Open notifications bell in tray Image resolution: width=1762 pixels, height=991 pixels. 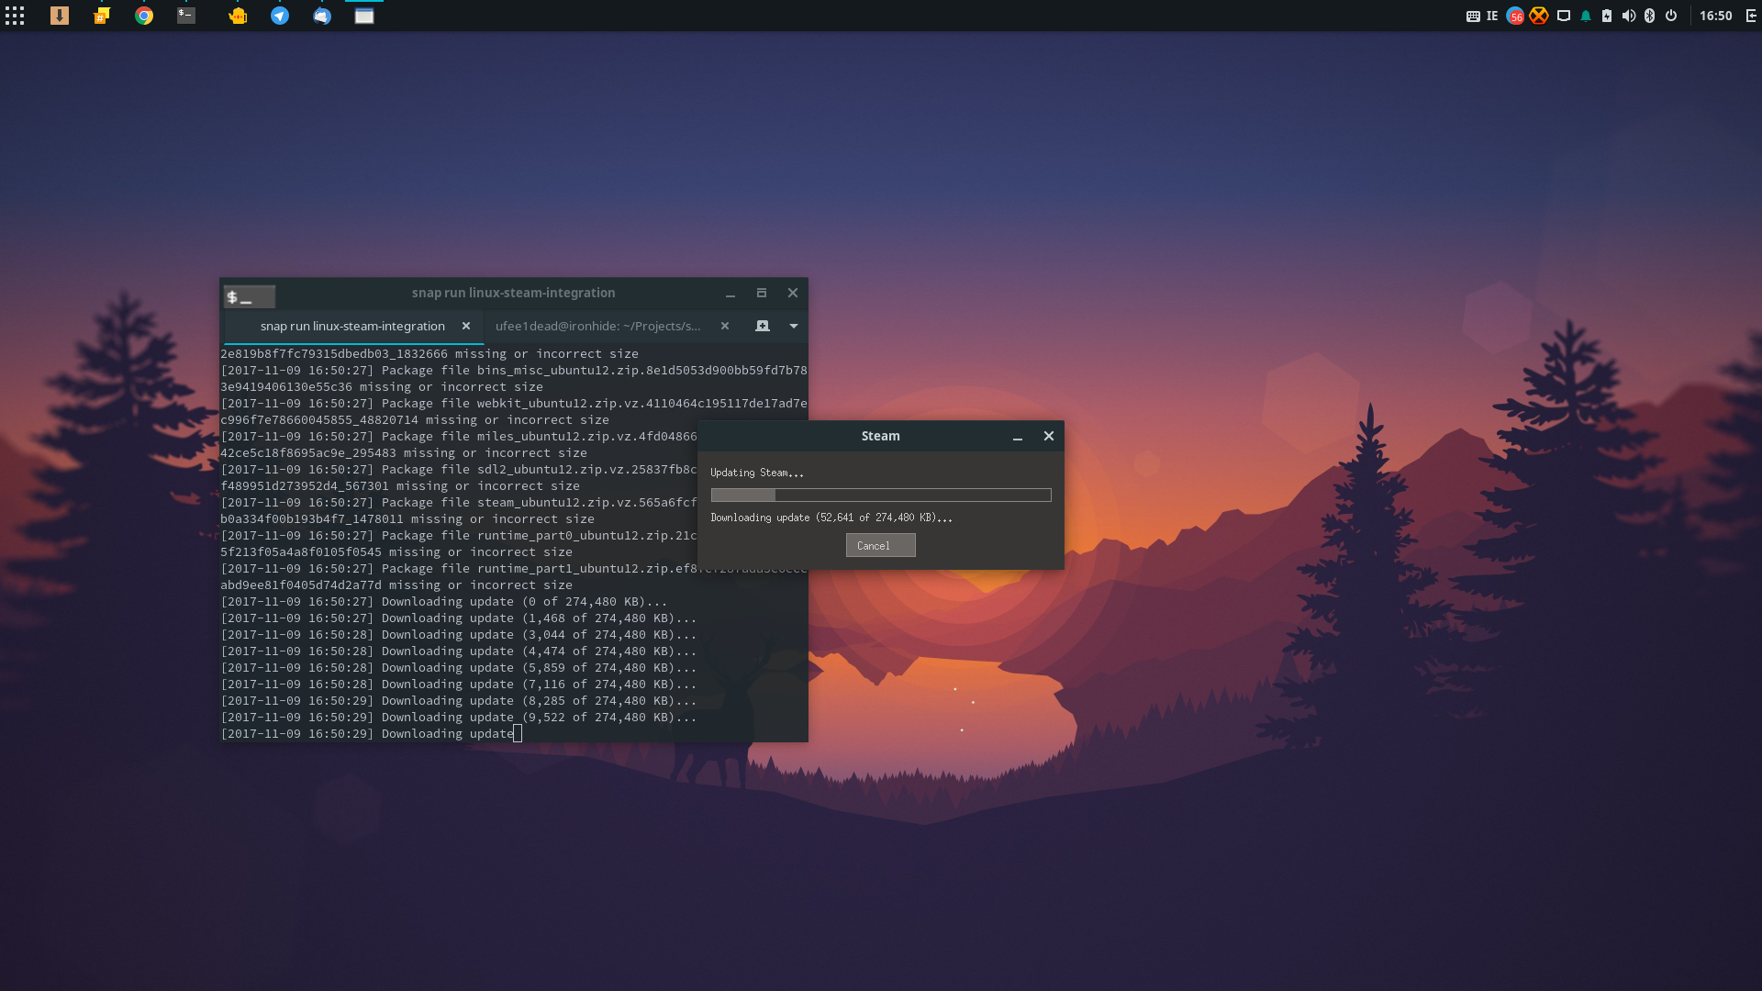tap(1586, 16)
